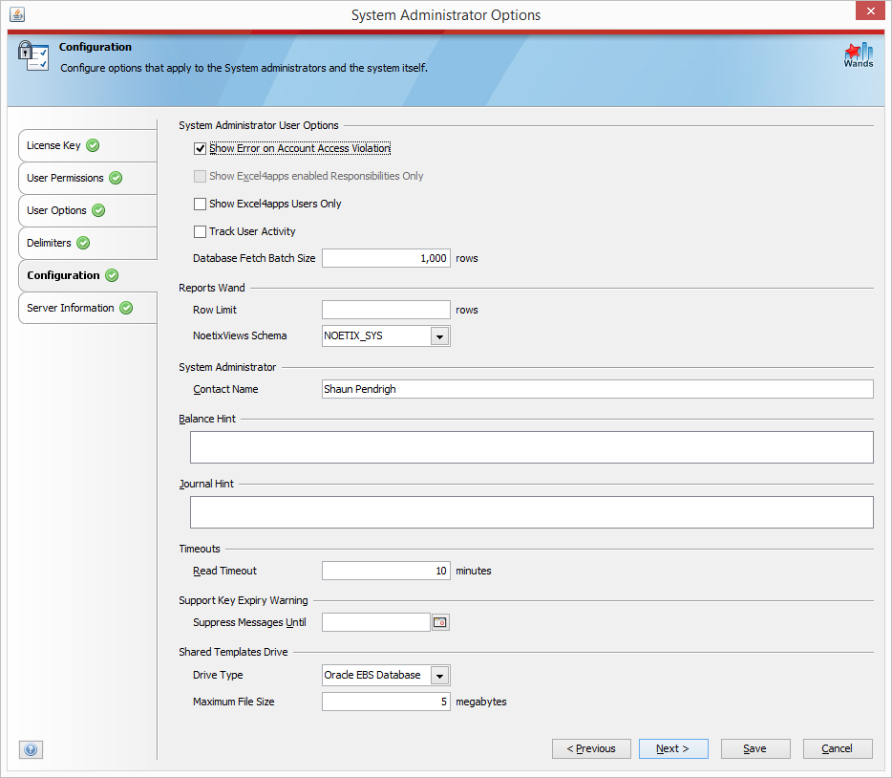The image size is (892, 778).
Task: Click the green check next to Configuration
Action: click(112, 275)
